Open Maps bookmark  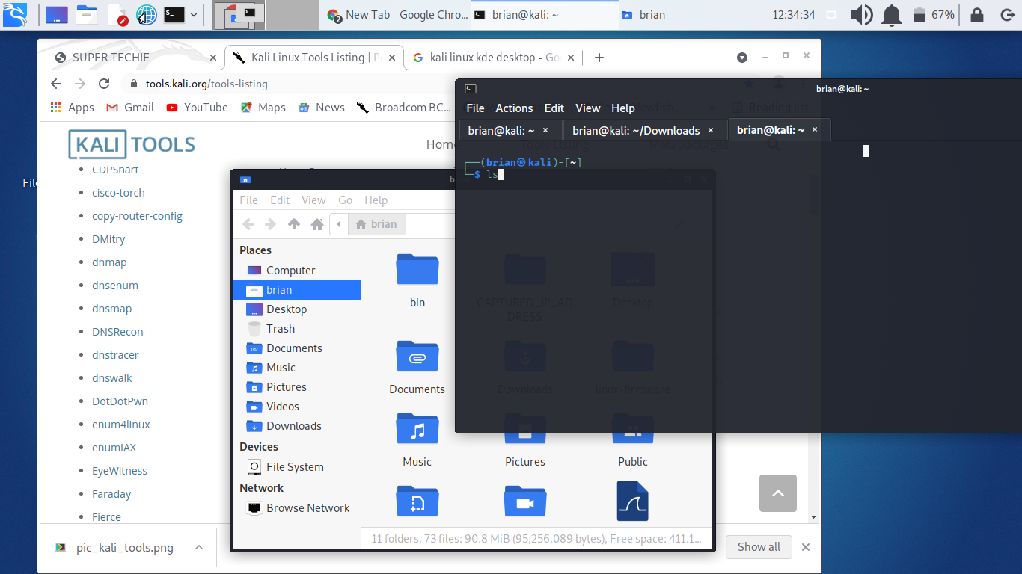click(263, 108)
